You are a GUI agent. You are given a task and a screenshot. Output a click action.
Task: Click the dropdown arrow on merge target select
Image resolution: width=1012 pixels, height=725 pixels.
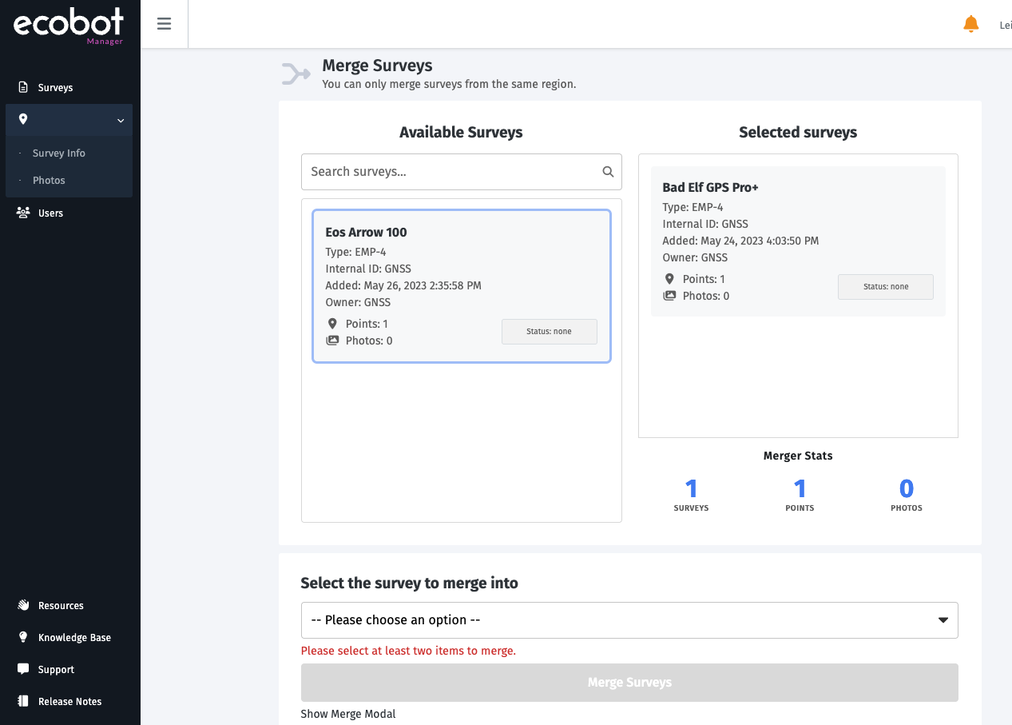(x=943, y=620)
